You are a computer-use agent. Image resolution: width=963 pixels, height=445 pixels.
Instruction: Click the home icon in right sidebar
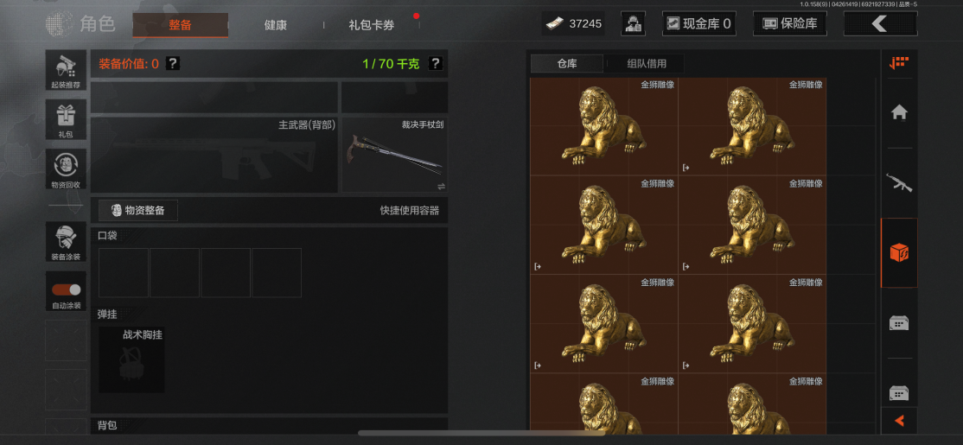[x=899, y=112]
